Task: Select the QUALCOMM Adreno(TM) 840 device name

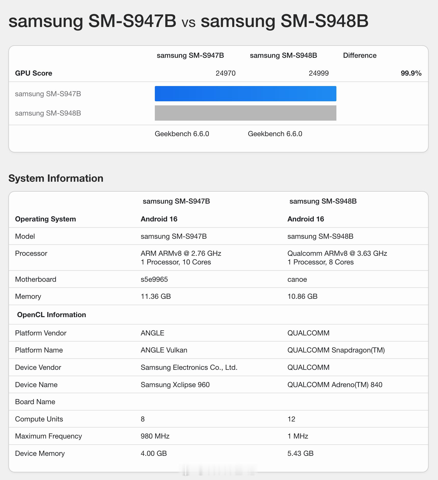Action: pyautogui.click(x=335, y=385)
